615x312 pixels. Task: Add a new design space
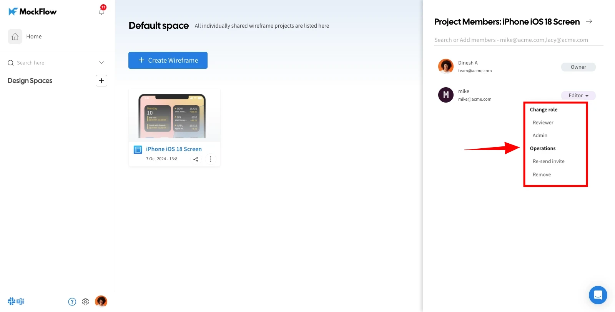[101, 81]
